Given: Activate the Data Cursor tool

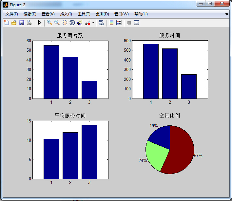Looking at the screenshot, I should click(80, 23).
